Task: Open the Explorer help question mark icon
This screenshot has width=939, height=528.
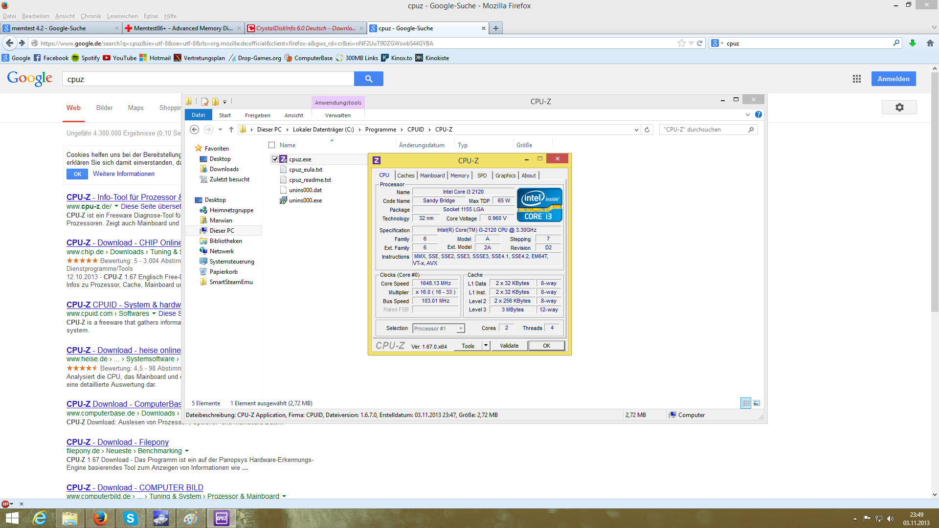Action: click(758, 114)
